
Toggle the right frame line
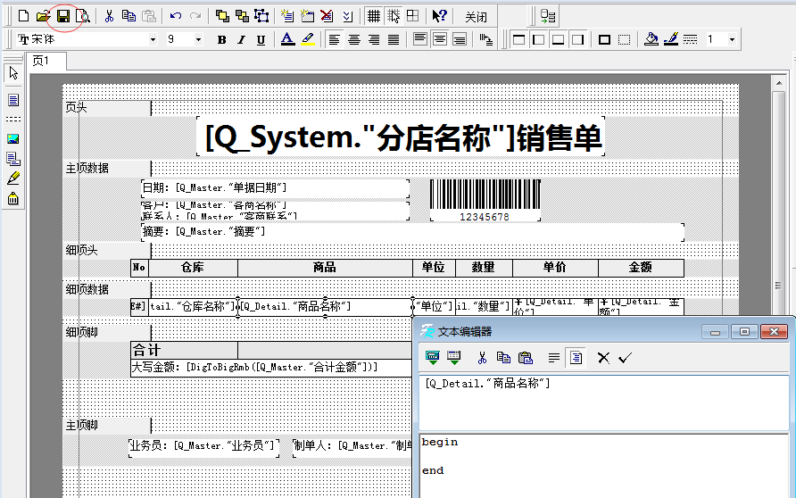pyautogui.click(x=578, y=39)
